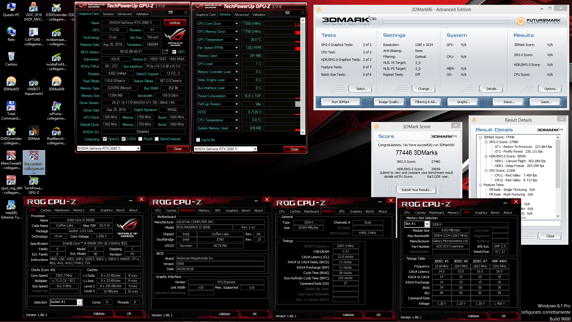This screenshot has height=322, width=572.
Task: Open About tab in Memory CPU-Z window
Action: click(383, 211)
